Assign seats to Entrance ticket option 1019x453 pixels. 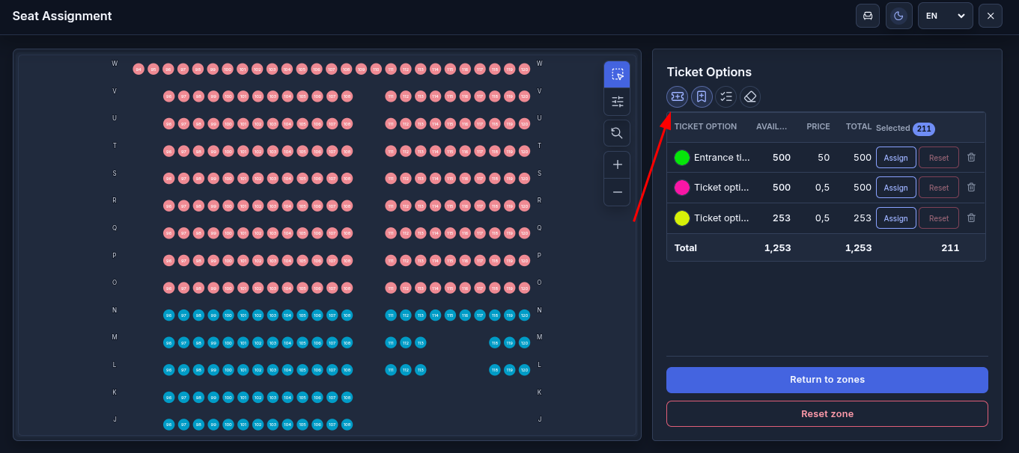pyautogui.click(x=896, y=158)
